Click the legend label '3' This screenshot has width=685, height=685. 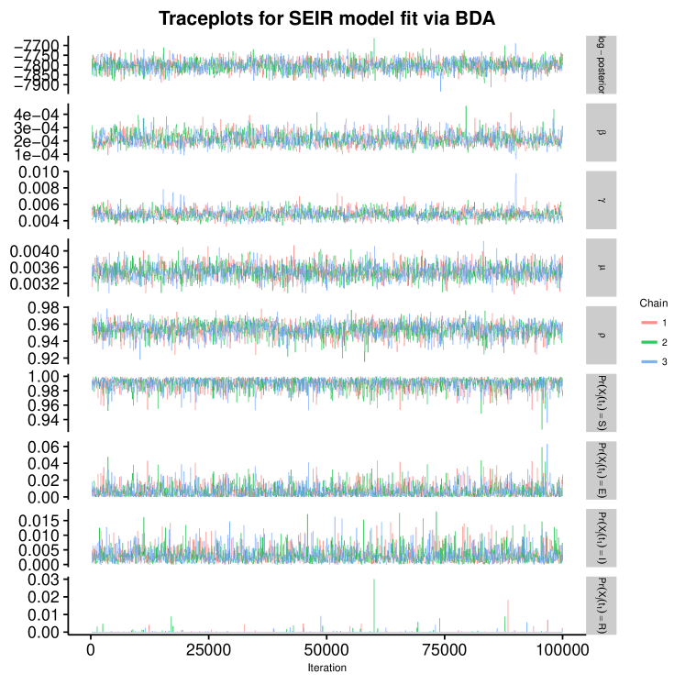pos(665,361)
